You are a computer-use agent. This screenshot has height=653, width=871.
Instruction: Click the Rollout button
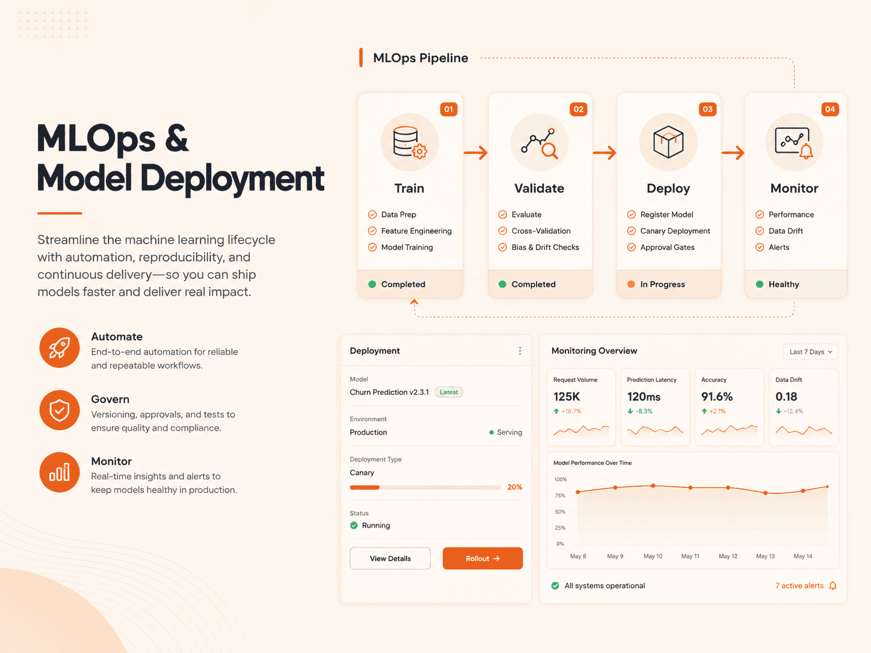pos(482,559)
